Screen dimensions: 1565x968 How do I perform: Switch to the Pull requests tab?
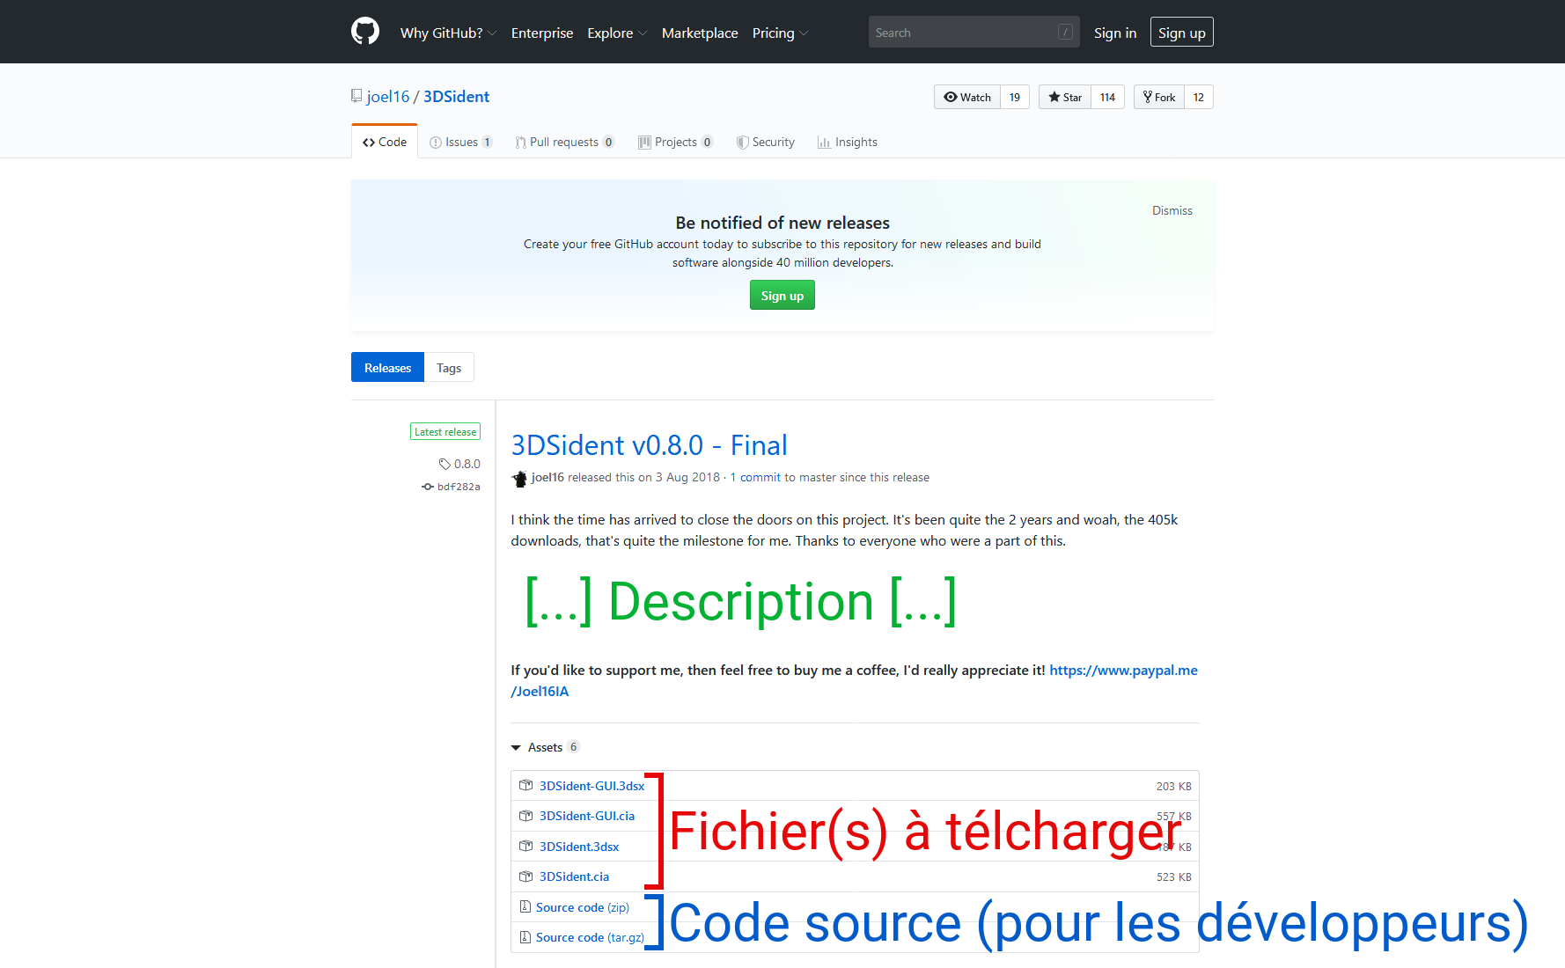click(564, 142)
